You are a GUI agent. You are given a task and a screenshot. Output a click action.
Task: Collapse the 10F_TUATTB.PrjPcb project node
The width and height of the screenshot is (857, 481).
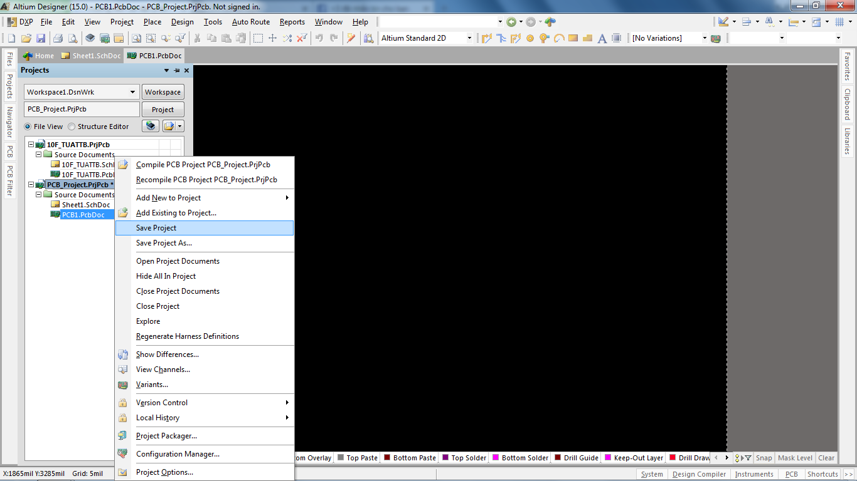tap(30, 145)
